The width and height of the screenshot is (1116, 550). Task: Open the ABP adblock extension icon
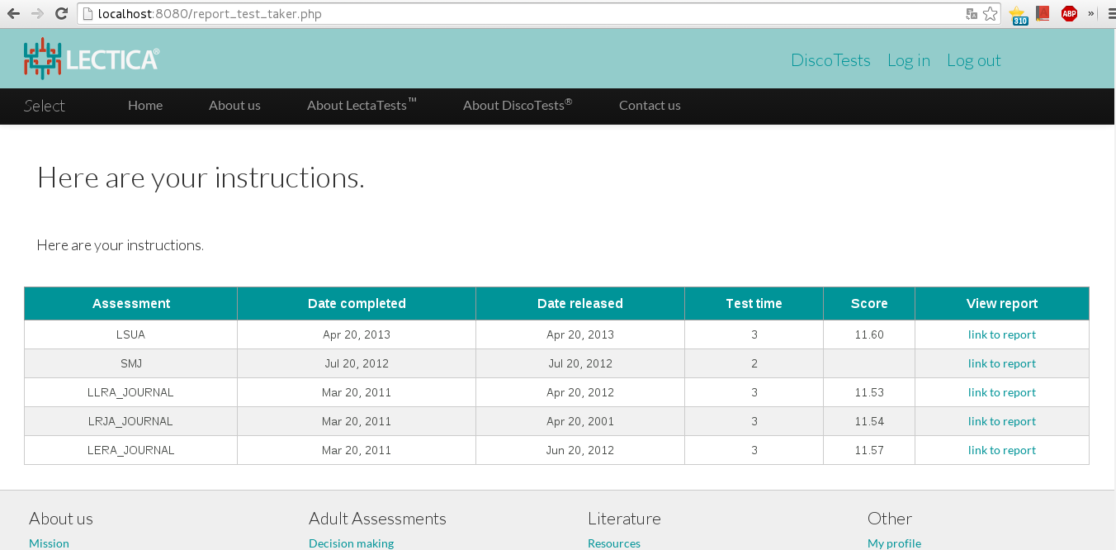pos(1069,13)
